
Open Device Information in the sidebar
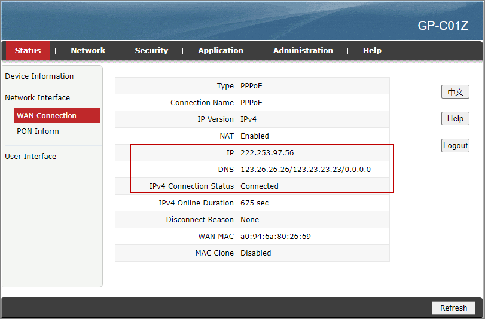(39, 76)
